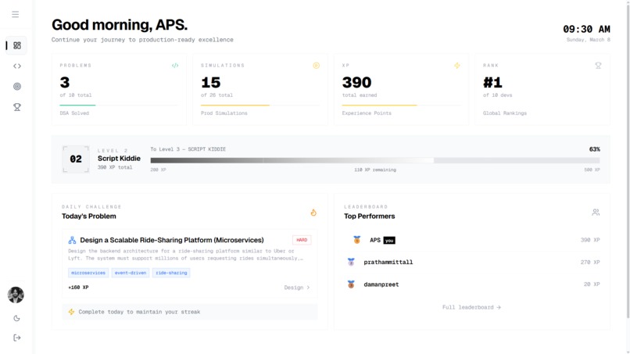Image resolution: width=630 pixels, height=354 pixels.
Task: Open Design a Scalable Ride-Sharing Platform problem
Action: (172, 240)
